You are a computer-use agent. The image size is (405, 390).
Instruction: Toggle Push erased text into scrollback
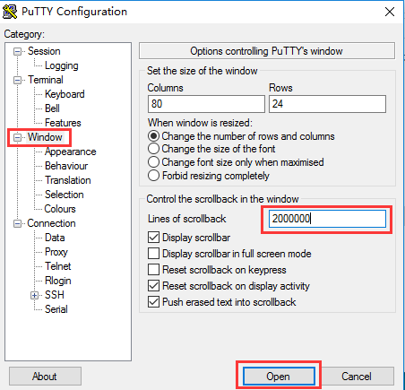tap(153, 302)
